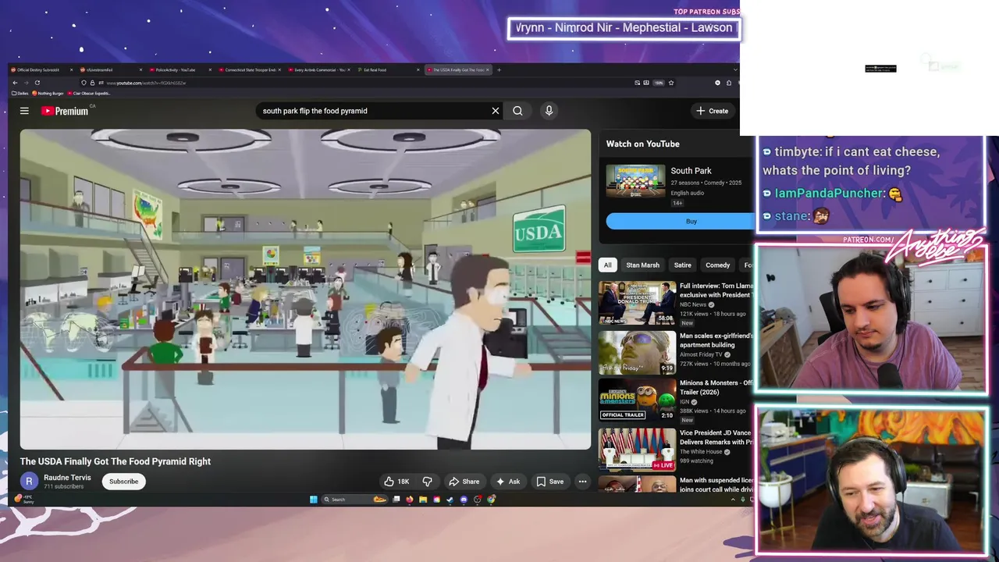The width and height of the screenshot is (999, 562).
Task: Bookmark this page with the star icon
Action: [x=671, y=83]
